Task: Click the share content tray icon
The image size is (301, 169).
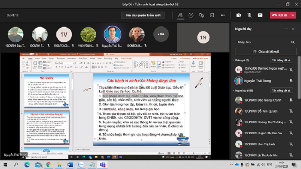Action: 260,15
